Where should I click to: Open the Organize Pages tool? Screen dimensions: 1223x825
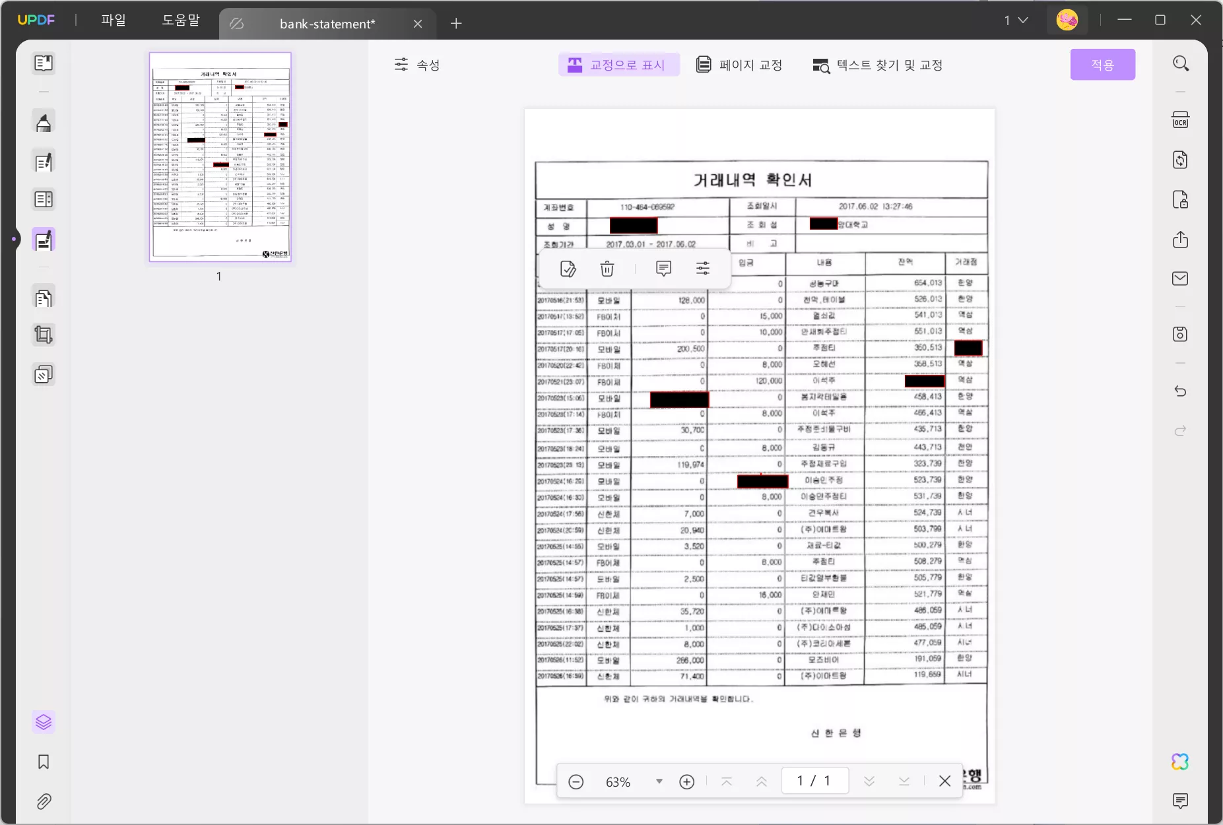(x=44, y=298)
